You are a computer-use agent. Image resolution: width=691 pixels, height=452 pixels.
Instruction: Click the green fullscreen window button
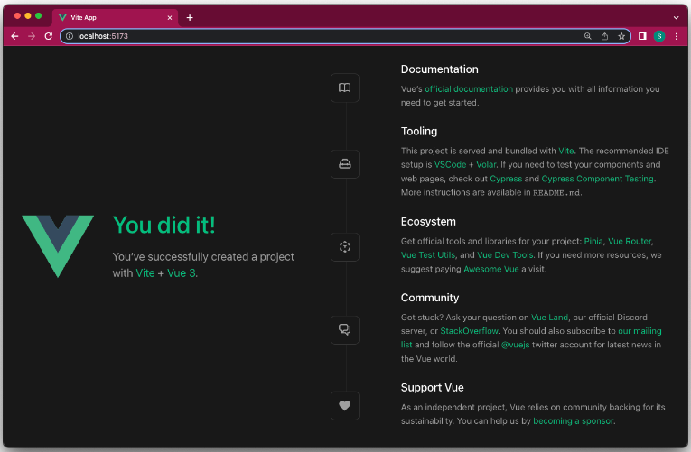(38, 16)
